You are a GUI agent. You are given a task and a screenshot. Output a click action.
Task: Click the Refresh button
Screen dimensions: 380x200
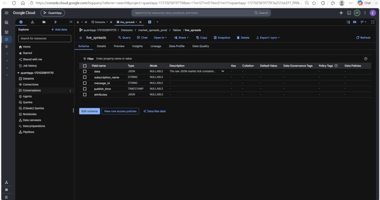[x=363, y=38]
